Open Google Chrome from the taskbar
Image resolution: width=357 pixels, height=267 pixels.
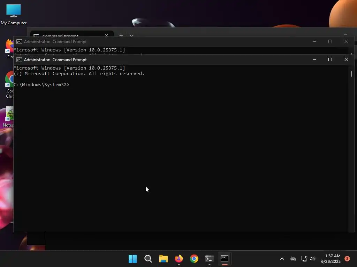tap(194, 259)
